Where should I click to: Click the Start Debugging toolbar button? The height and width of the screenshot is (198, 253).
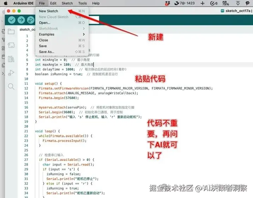coord(31,20)
